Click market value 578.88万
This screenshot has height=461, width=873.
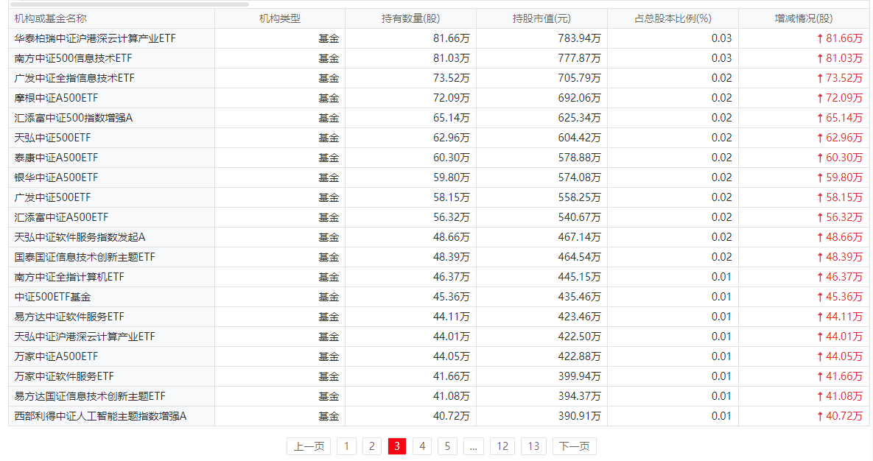click(579, 158)
